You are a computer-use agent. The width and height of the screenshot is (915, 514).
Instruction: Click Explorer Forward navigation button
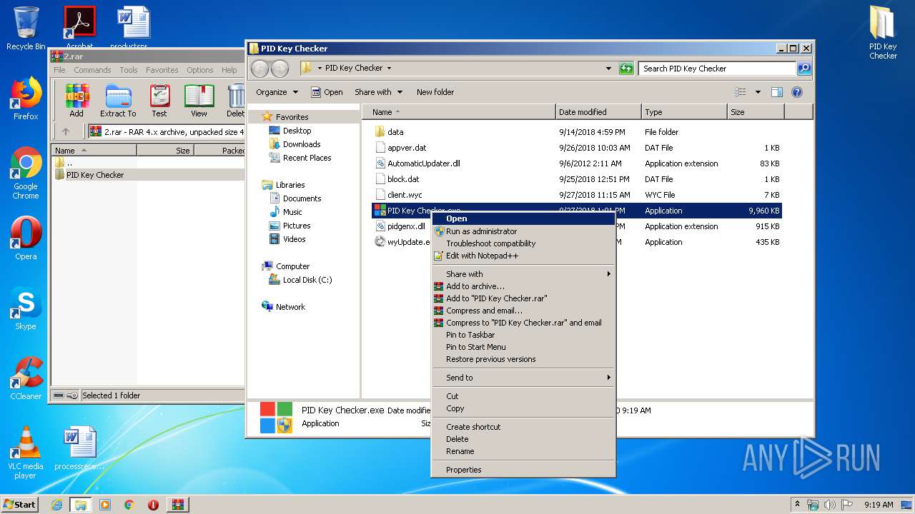(280, 69)
